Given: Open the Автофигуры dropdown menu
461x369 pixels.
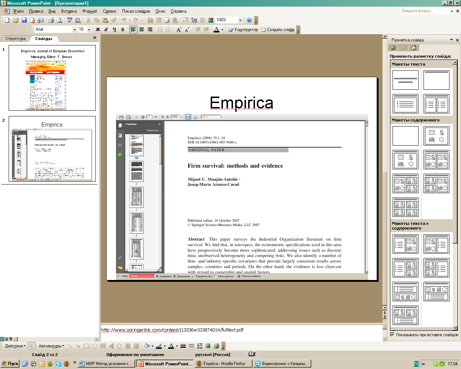Looking at the screenshot, I should pos(51,346).
